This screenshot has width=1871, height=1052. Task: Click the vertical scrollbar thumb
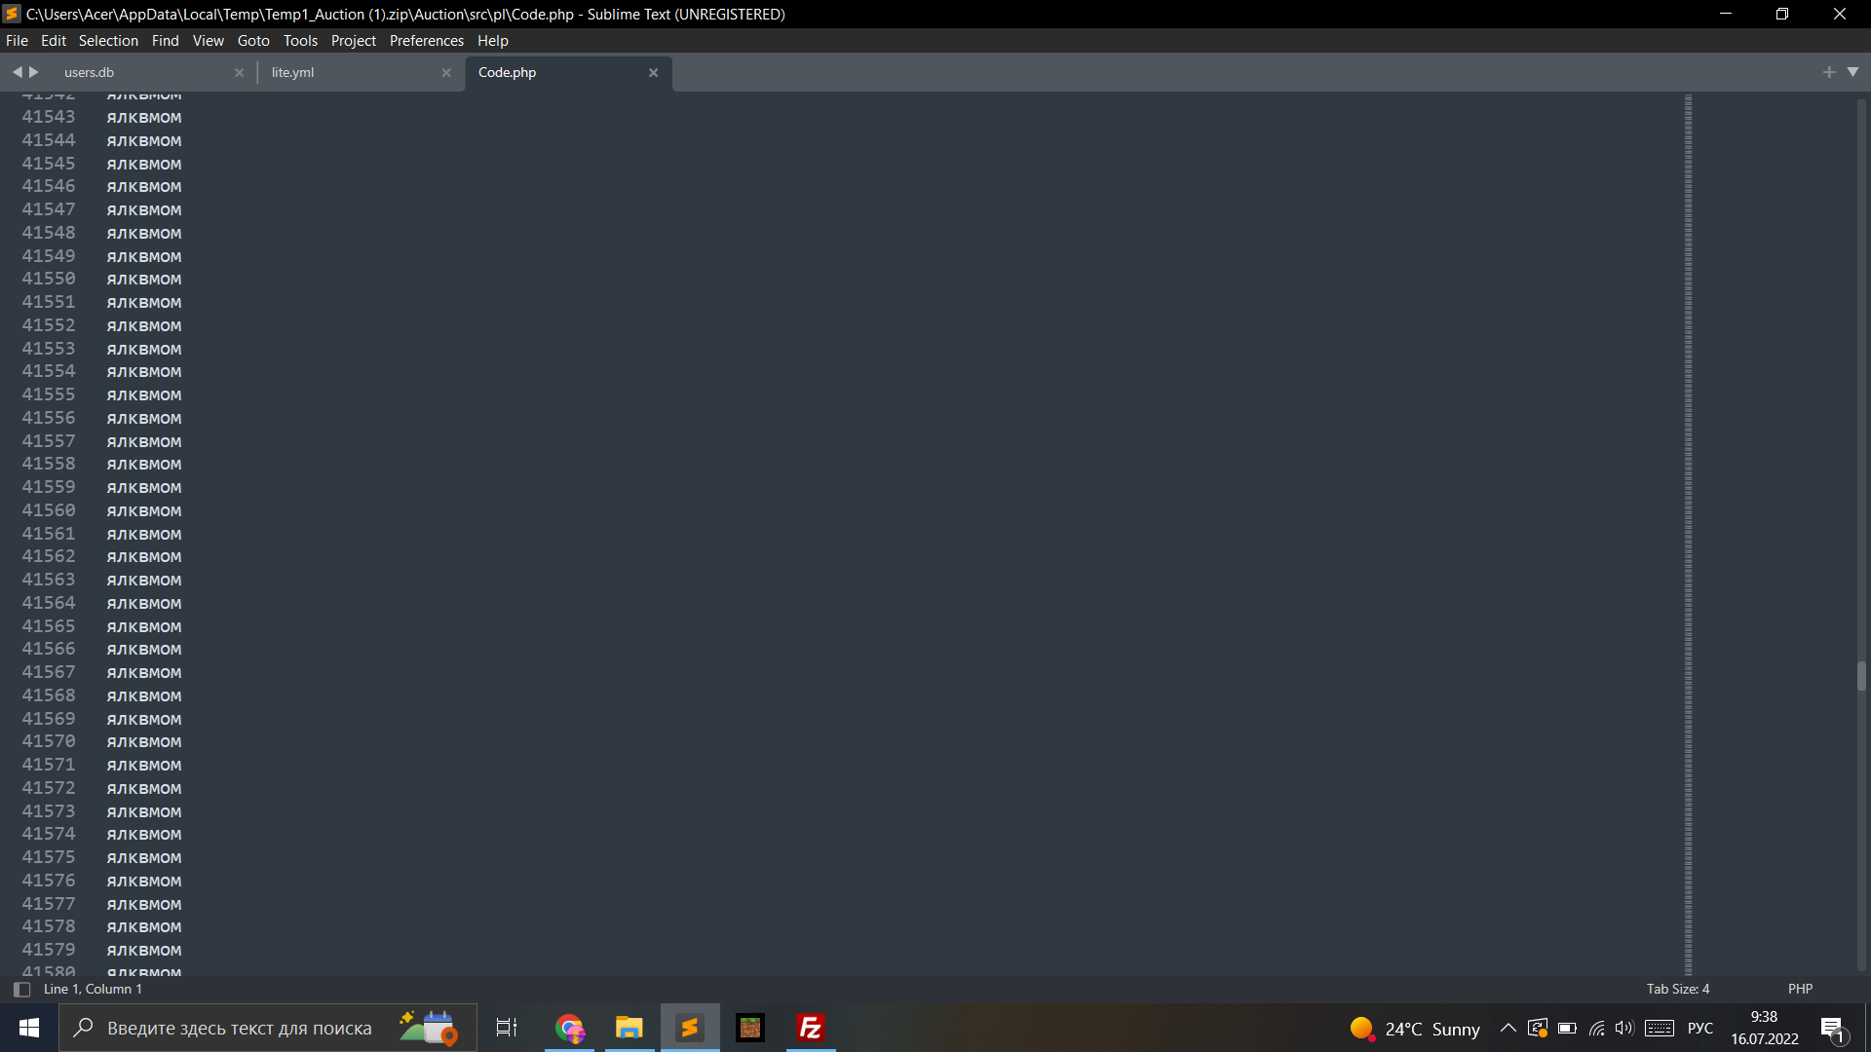(x=1861, y=676)
